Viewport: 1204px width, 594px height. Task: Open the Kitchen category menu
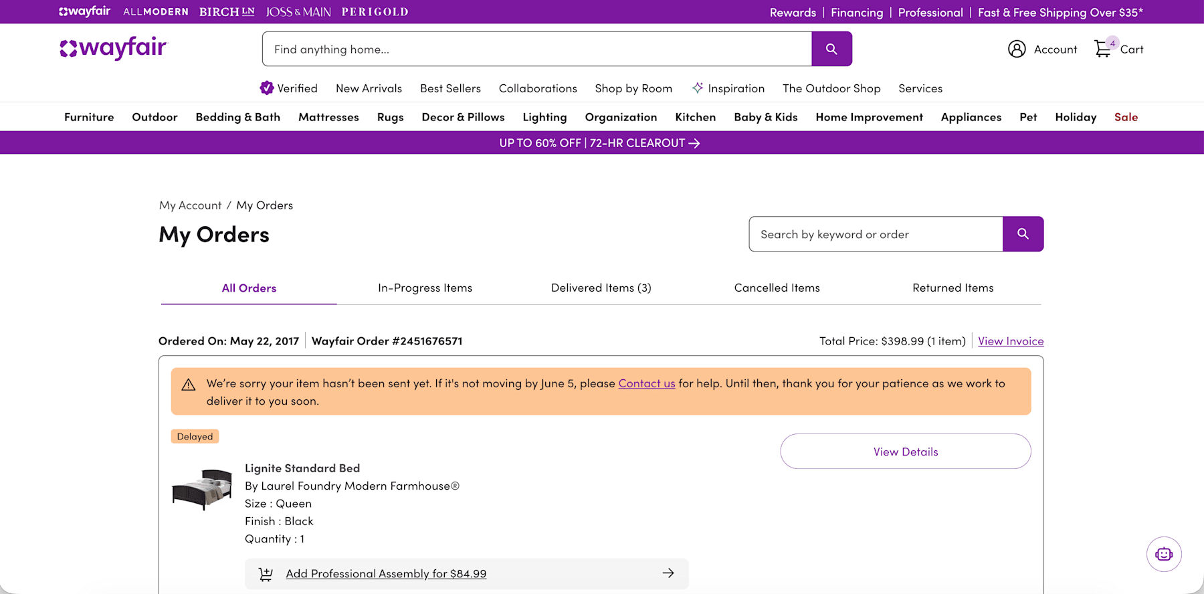696,117
